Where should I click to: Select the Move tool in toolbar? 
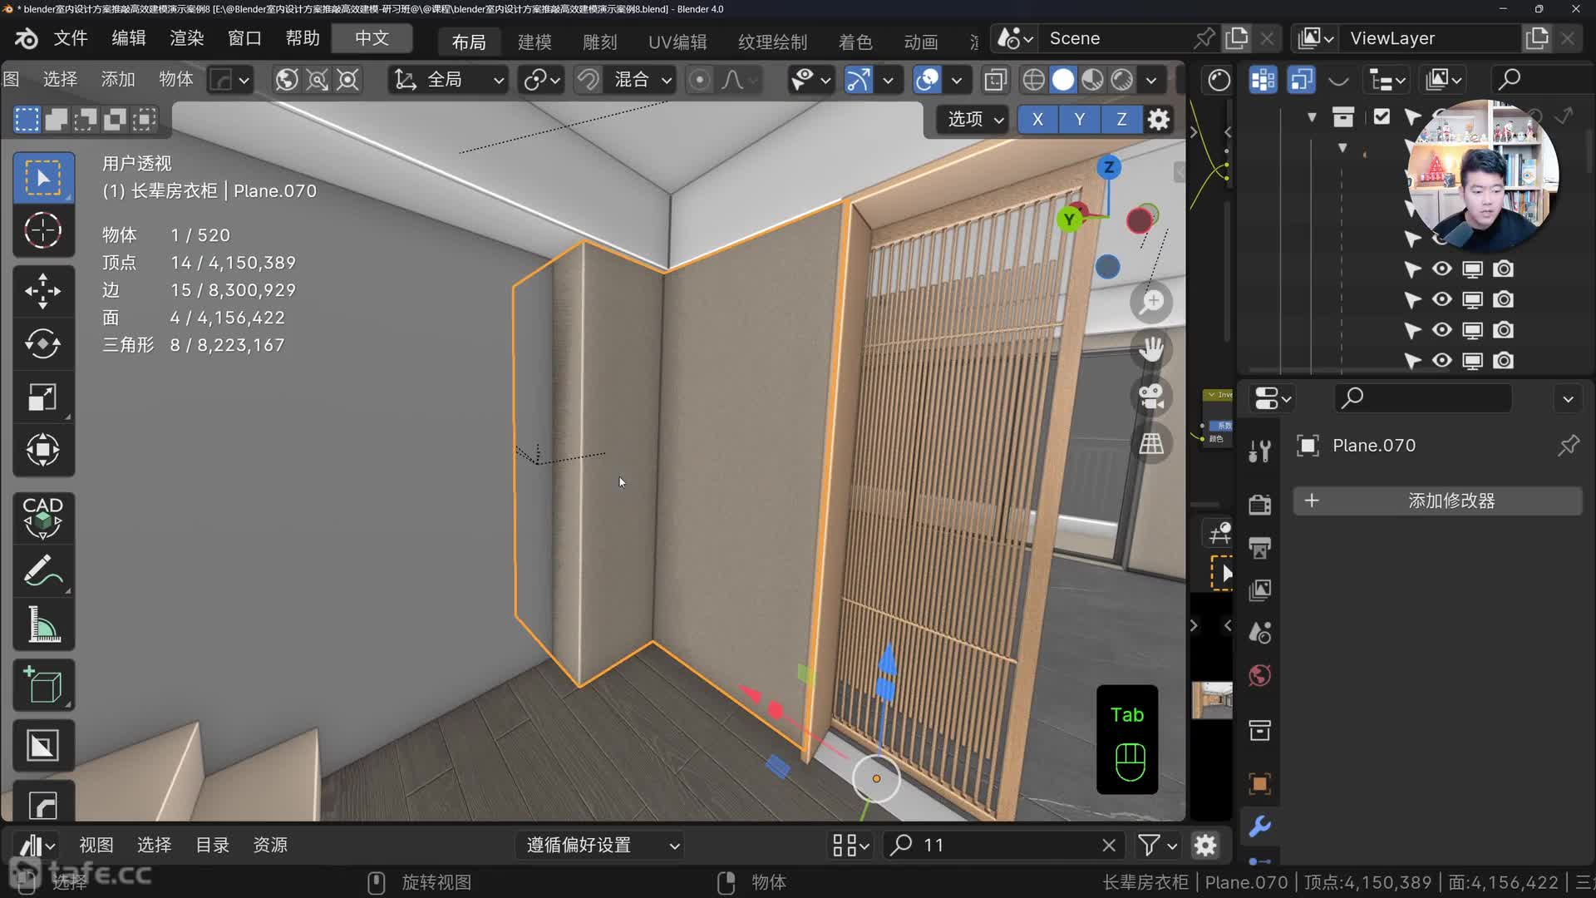[42, 291]
